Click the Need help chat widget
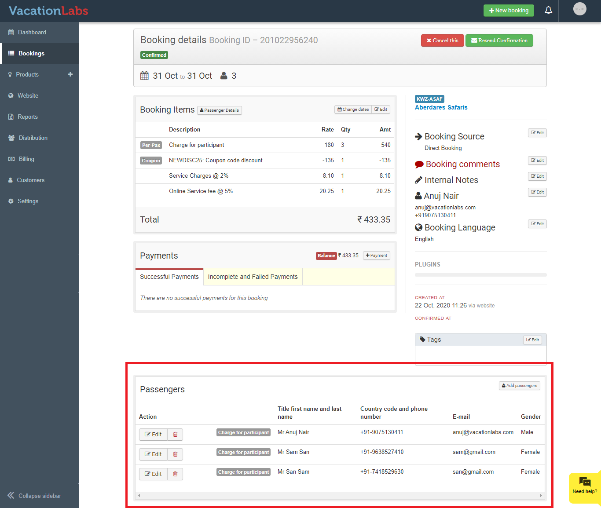Viewport: 601px width, 508px height. 584,486
